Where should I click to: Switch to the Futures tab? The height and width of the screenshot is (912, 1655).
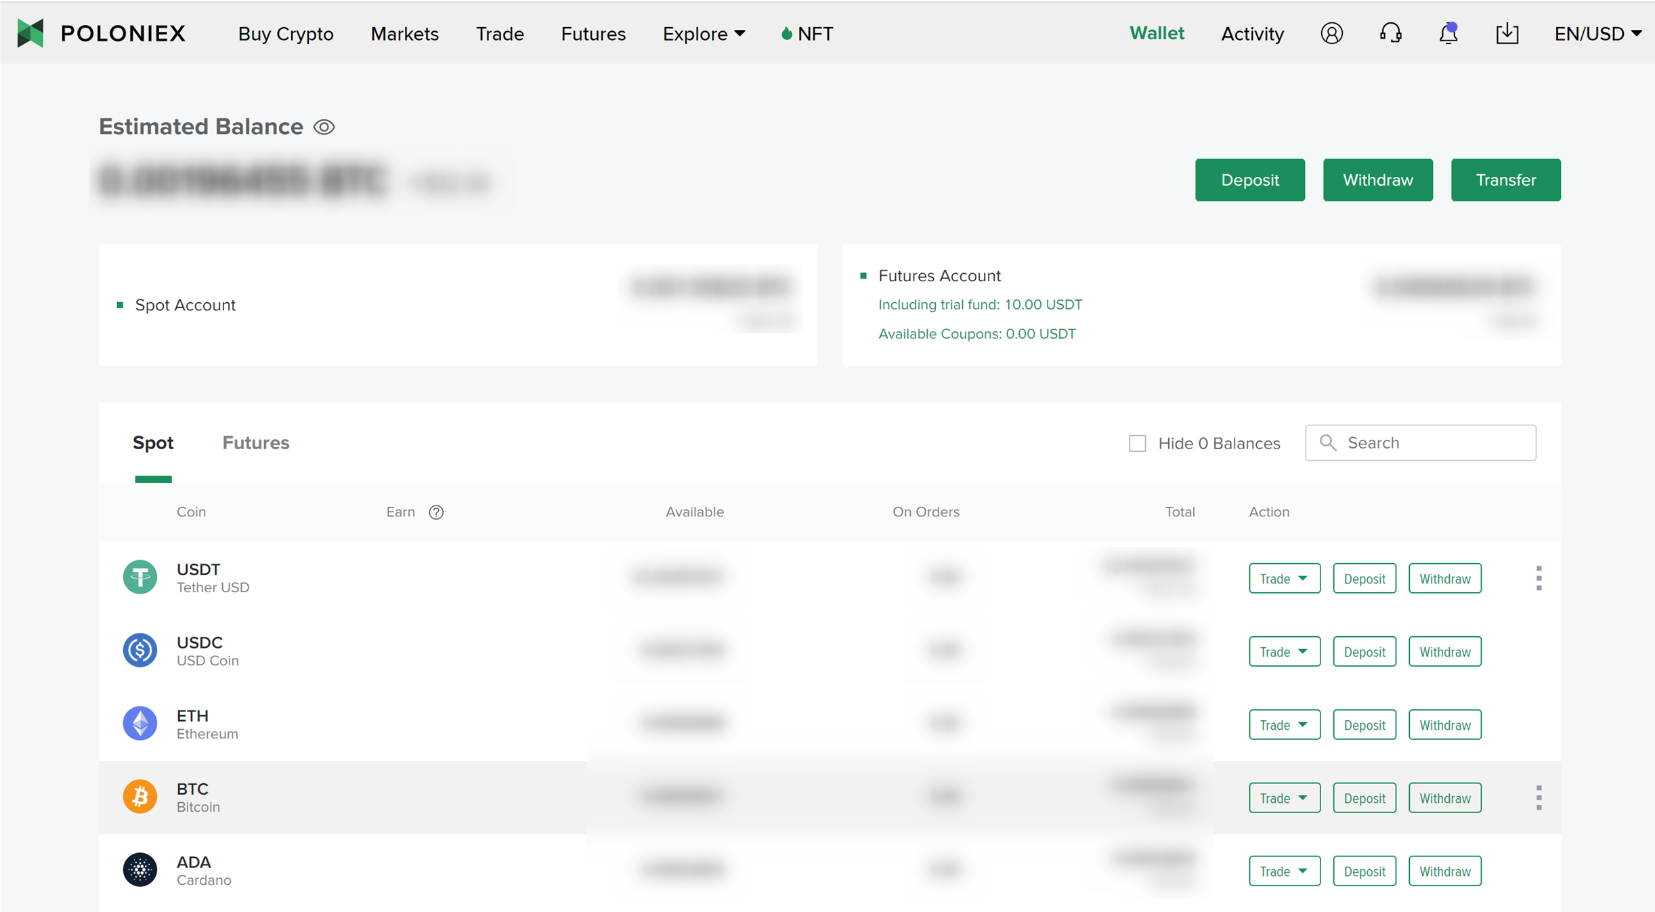(x=255, y=442)
